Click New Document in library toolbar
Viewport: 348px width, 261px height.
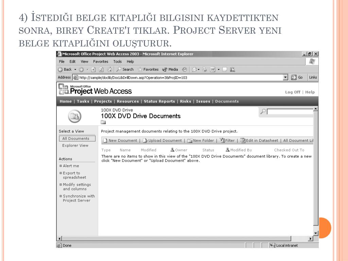[120, 140]
